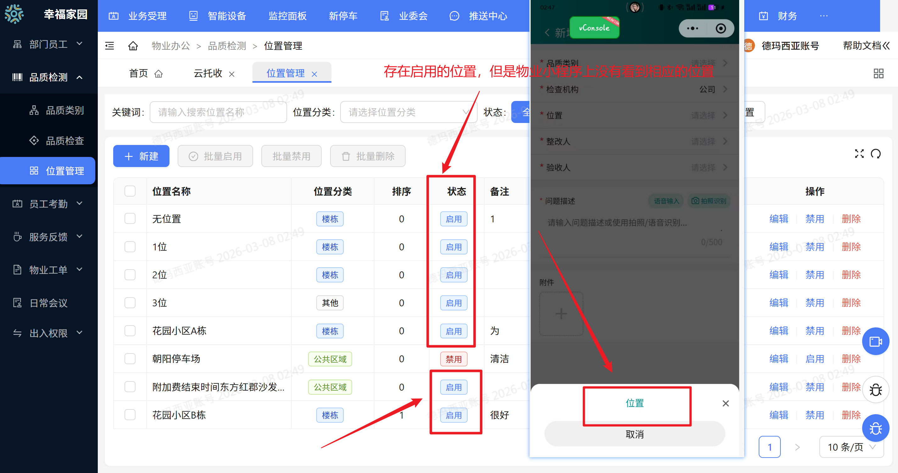The width and height of the screenshot is (898, 473).
Task: Switch to the 云托收 tab
Action: (x=208, y=73)
